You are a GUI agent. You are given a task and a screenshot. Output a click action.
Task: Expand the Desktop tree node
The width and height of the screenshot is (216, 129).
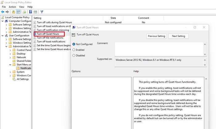(10, 54)
